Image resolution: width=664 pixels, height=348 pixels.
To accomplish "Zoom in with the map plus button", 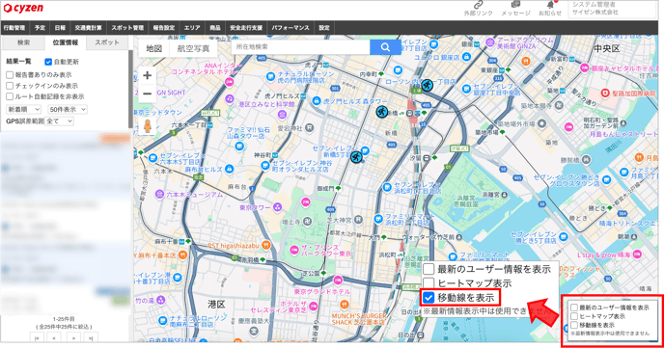I will point(147,76).
